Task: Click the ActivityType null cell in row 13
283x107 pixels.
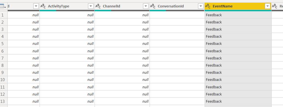Action: (67, 101)
